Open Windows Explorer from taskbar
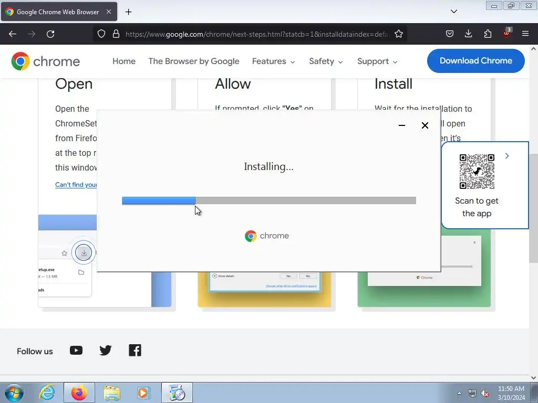Screen dimensions: 538x403 click(x=112, y=393)
